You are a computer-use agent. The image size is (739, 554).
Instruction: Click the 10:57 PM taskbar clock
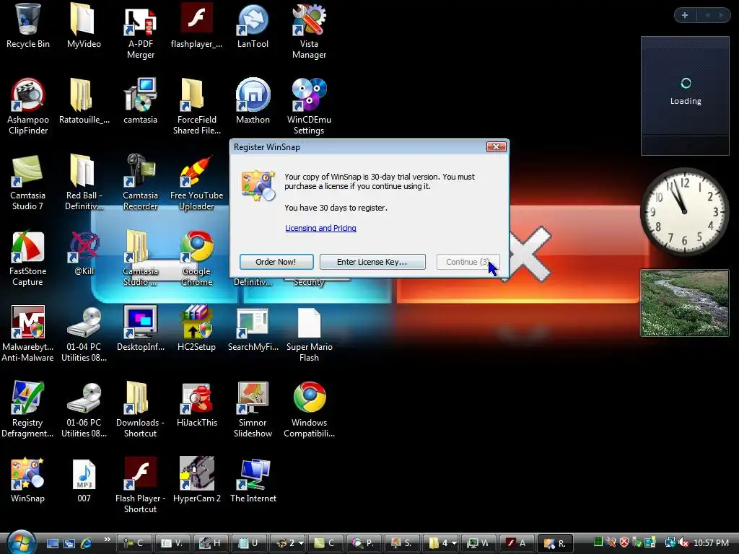click(x=711, y=543)
